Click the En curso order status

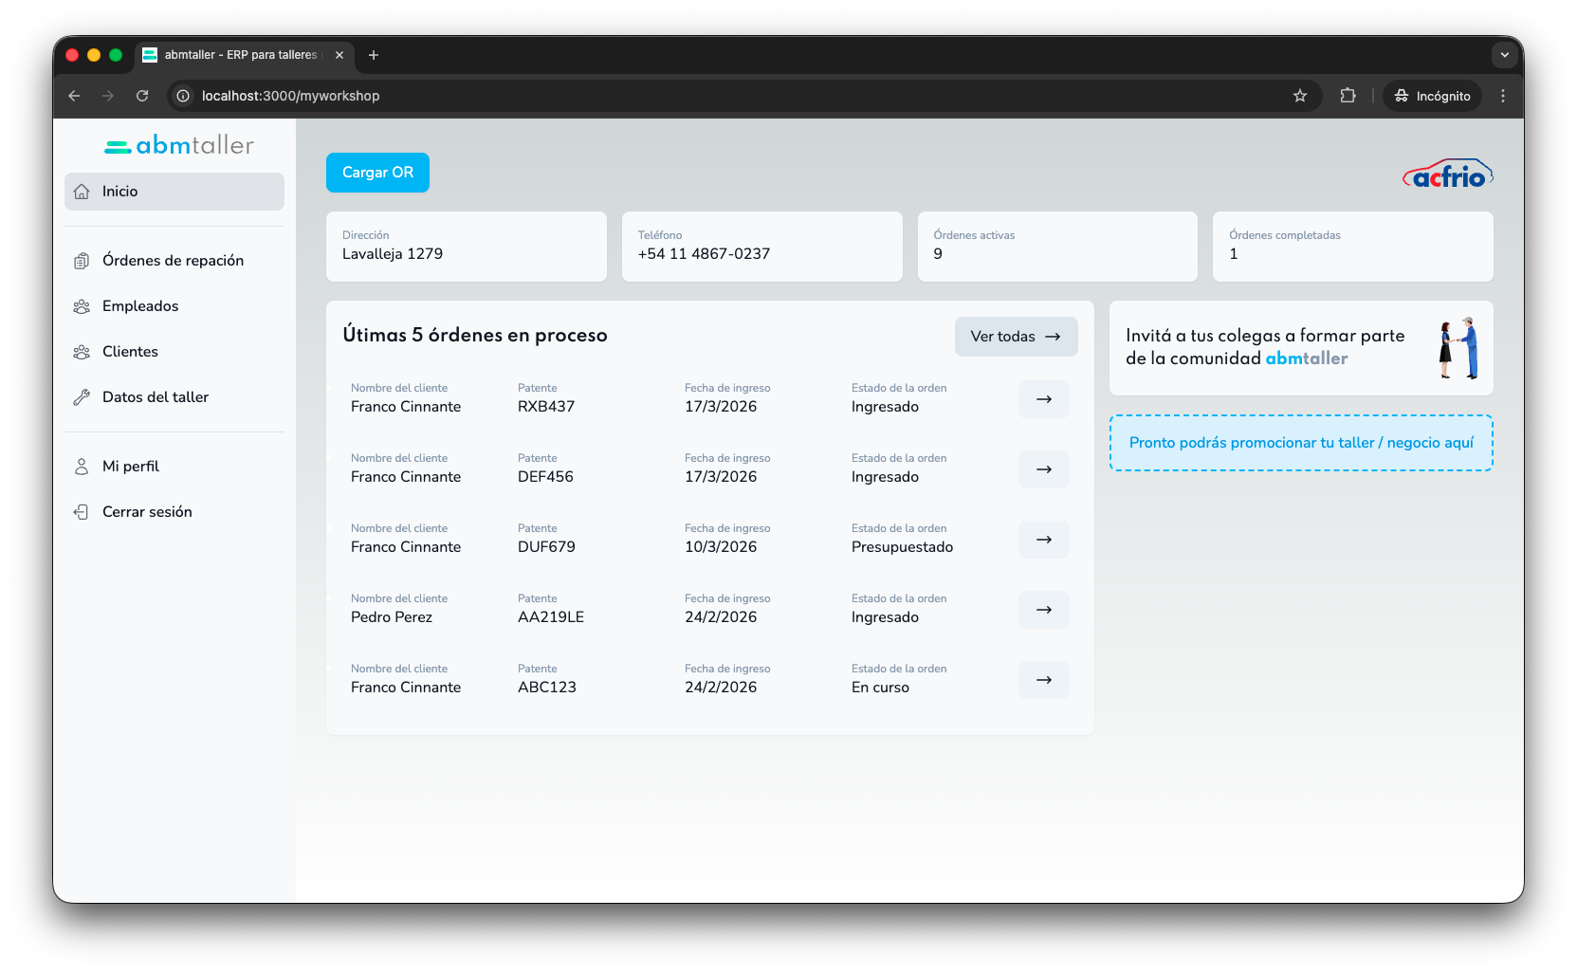click(880, 688)
